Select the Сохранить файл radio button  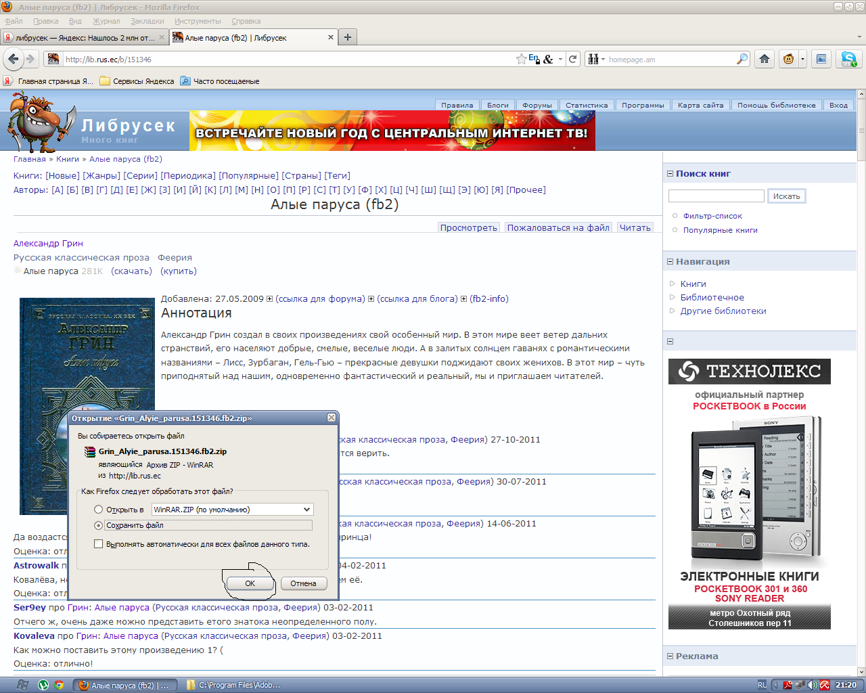tap(99, 525)
